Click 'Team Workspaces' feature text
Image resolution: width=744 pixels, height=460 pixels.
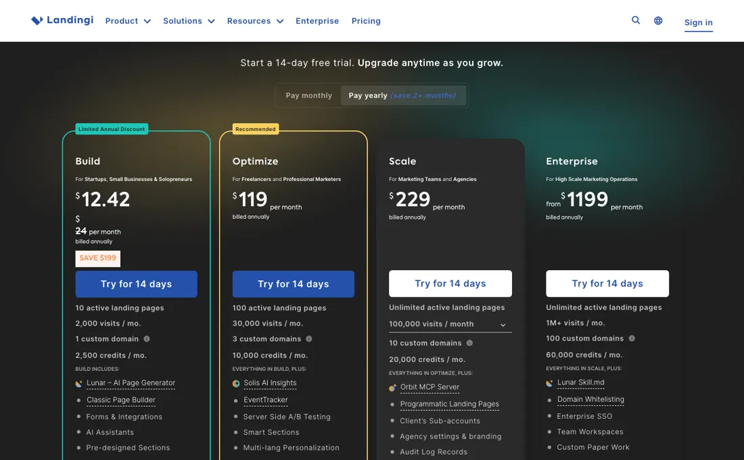(x=590, y=432)
